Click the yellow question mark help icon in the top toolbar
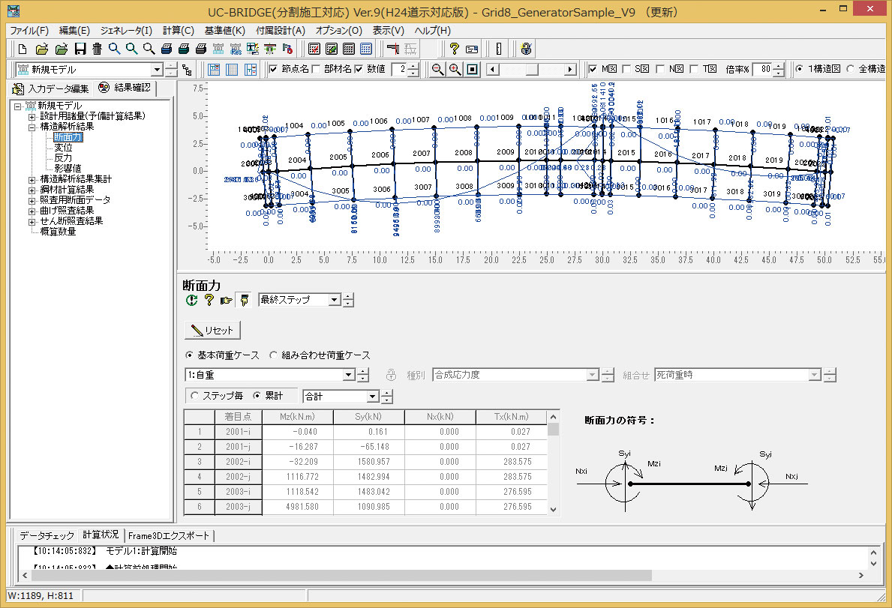The image size is (892, 608). [x=454, y=49]
